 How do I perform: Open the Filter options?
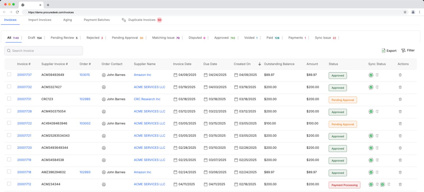(408, 50)
